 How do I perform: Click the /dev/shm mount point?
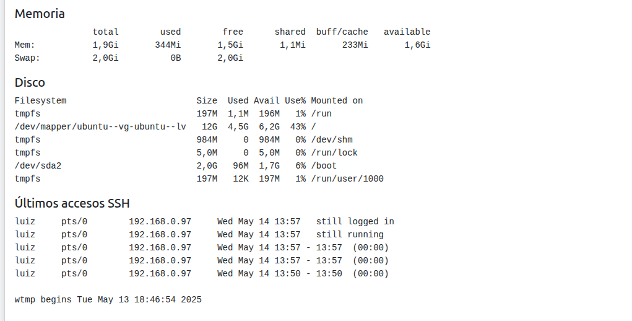(332, 139)
